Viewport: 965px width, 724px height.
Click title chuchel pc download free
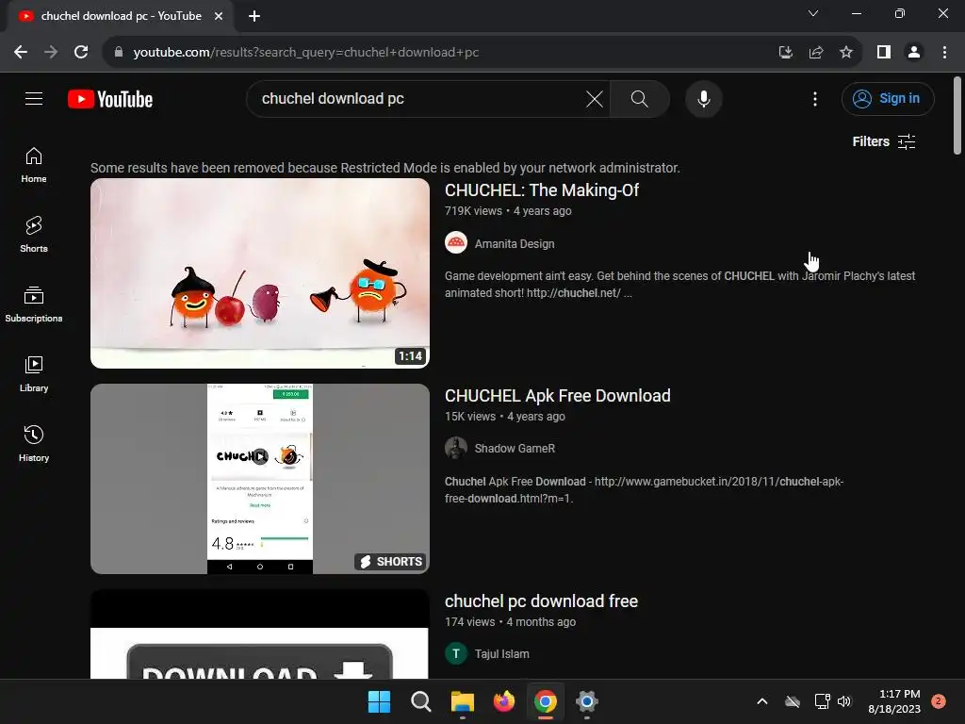click(x=541, y=601)
